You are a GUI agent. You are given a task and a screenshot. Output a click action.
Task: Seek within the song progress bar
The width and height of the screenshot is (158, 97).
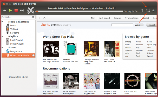pos(79,11)
